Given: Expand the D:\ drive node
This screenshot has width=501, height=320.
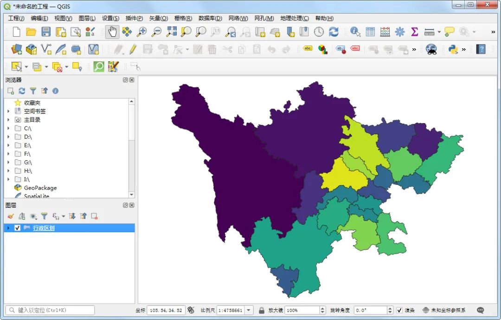Looking at the screenshot, I should coord(9,137).
